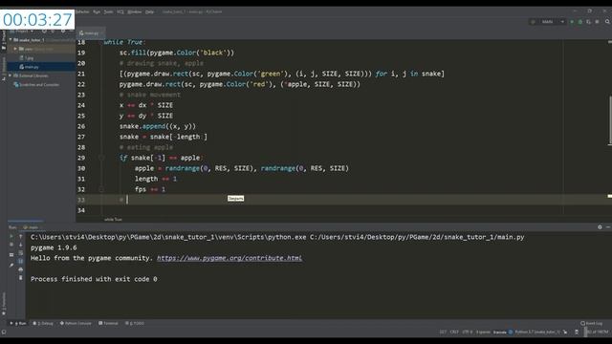Open file encoding UTF-8 selector

pos(468,333)
